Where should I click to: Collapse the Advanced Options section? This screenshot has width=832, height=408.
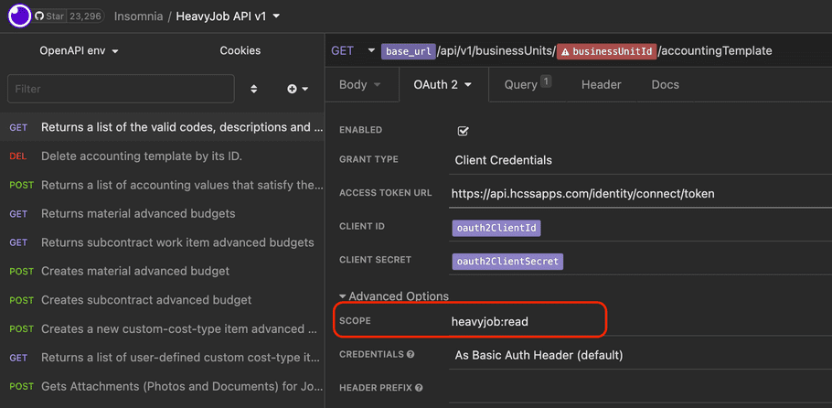(394, 296)
